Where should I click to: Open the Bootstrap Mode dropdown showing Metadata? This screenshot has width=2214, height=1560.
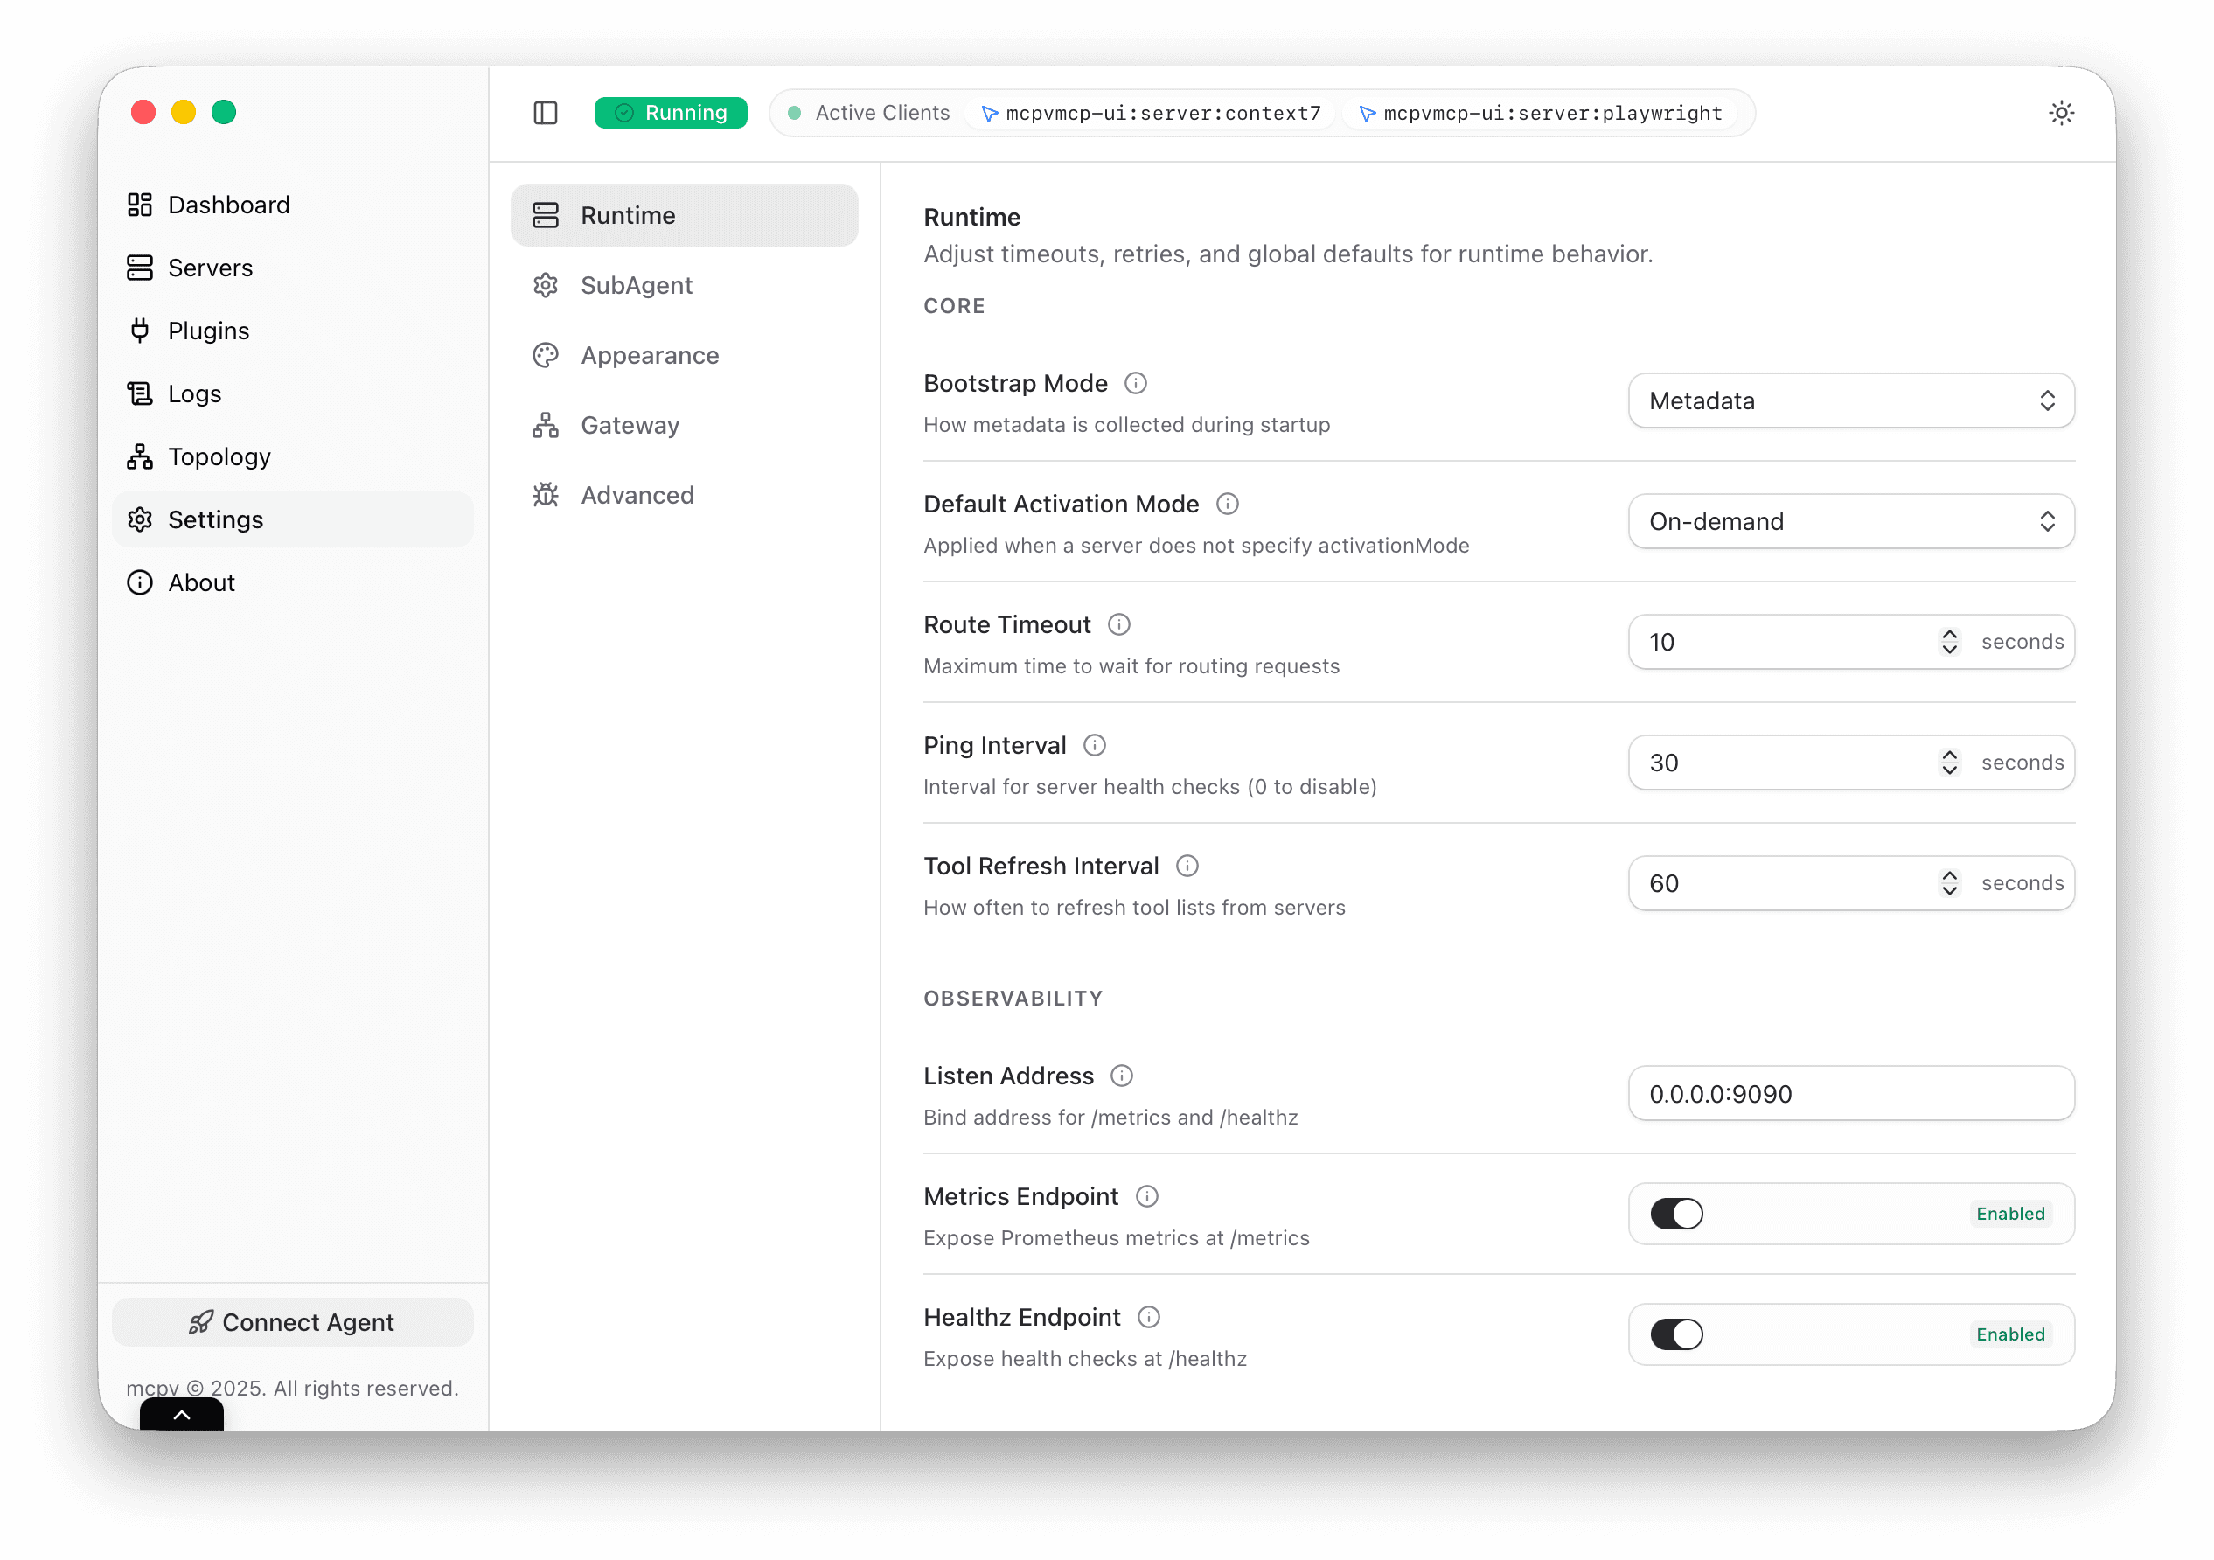(x=1849, y=400)
